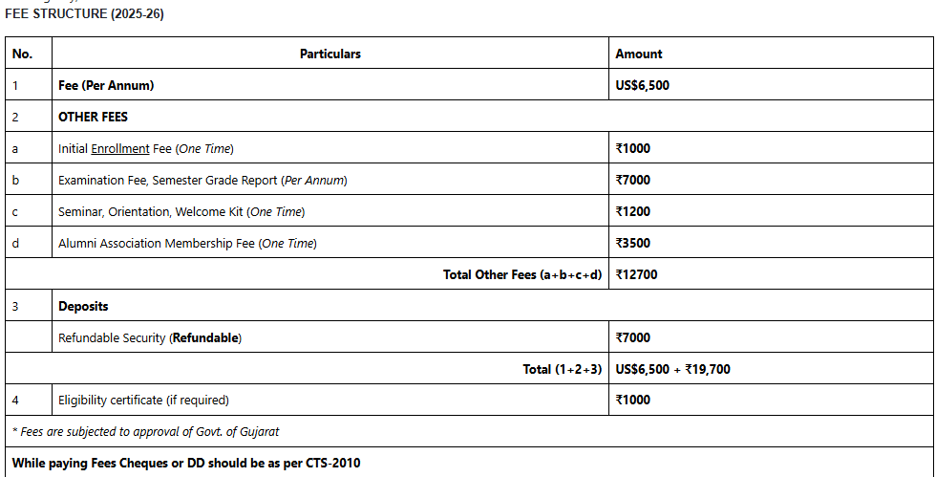Screen dimensions: 936x477
Task: Select the Deposits section heading
Action: pos(83,306)
